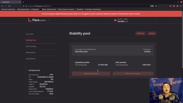Click the padlock site security icon
183x103 pixels.
pos(26,6)
